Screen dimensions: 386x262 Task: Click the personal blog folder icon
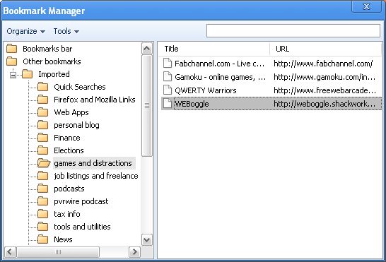(x=43, y=125)
